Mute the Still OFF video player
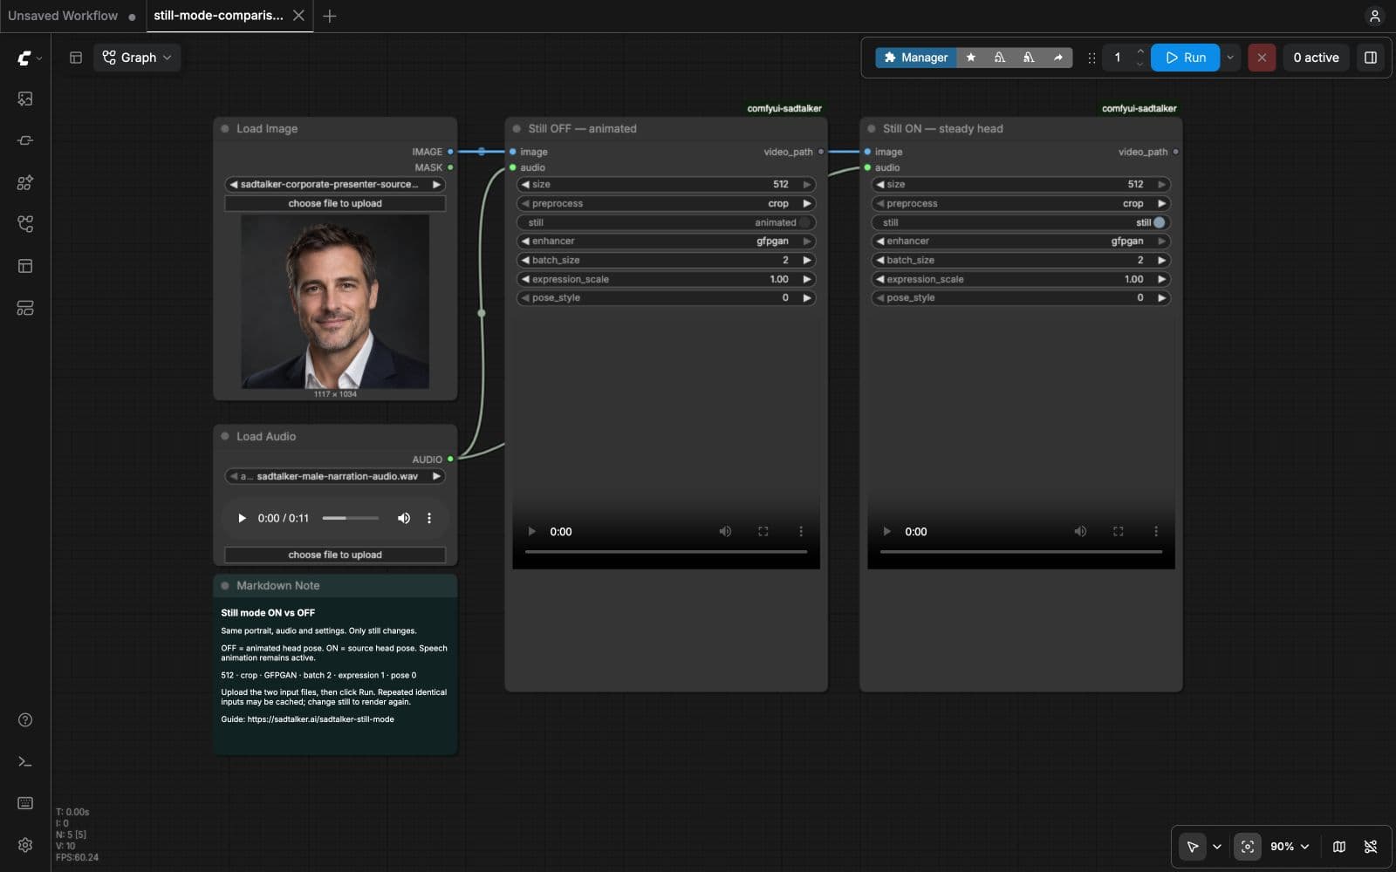 (725, 531)
